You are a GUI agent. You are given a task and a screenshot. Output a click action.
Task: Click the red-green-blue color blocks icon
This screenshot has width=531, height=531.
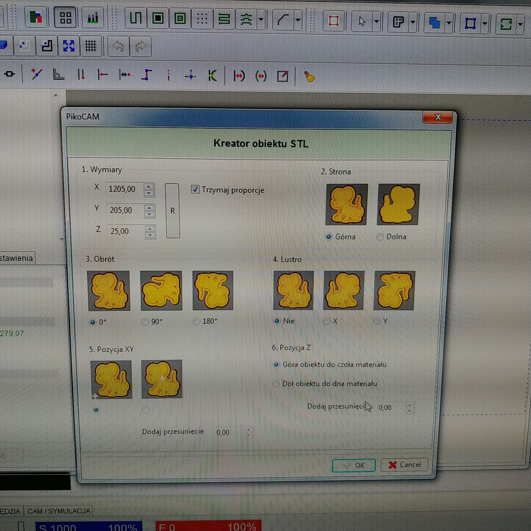[x=36, y=17]
